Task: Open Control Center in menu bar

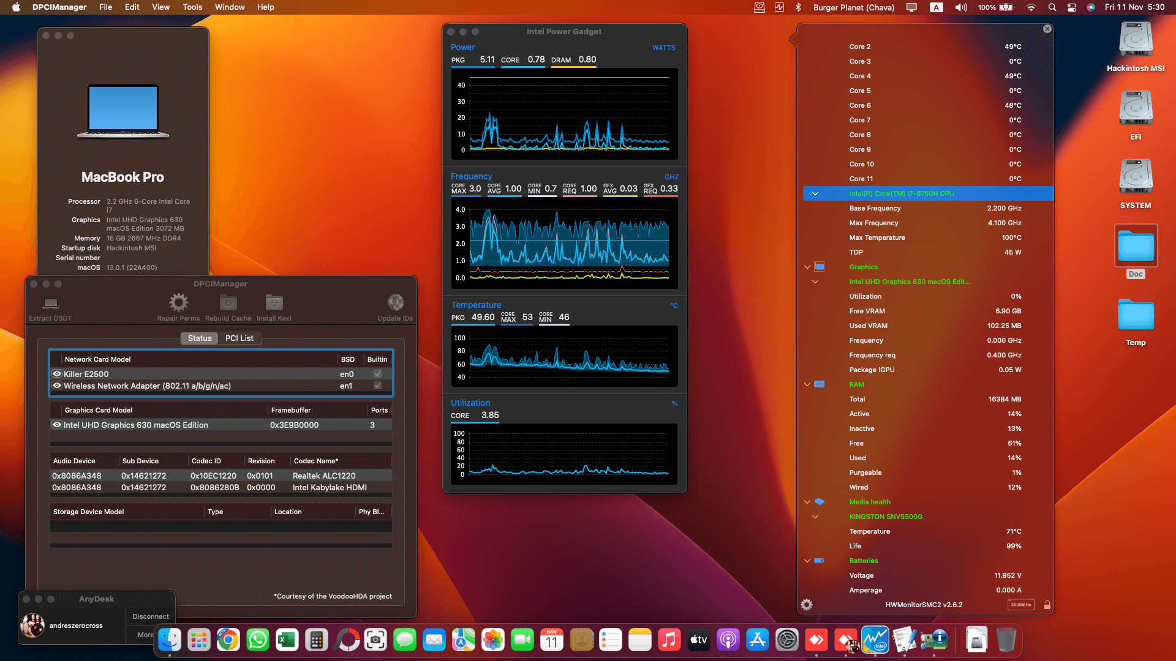Action: click(1072, 7)
